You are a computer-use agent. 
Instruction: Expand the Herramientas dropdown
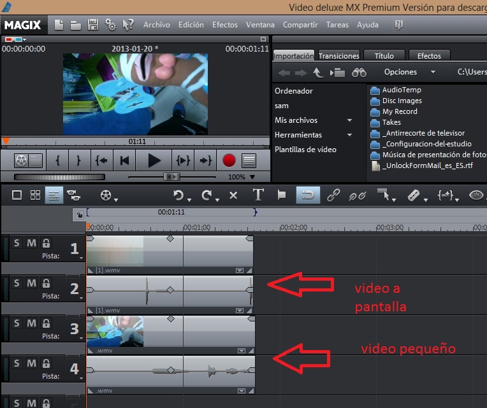(350, 135)
